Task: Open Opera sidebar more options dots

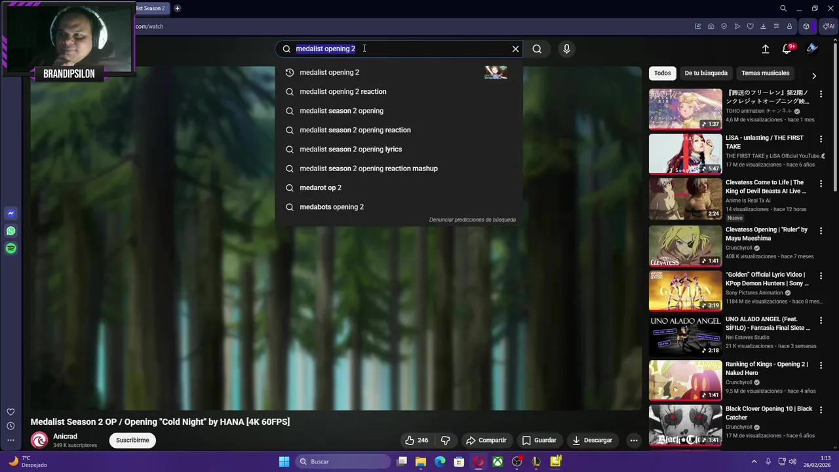Action: 10,441
